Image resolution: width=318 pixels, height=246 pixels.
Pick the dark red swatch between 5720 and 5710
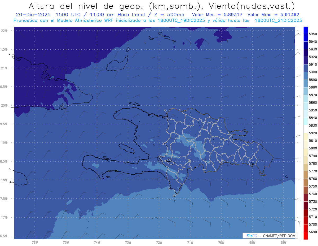coord(306,213)
